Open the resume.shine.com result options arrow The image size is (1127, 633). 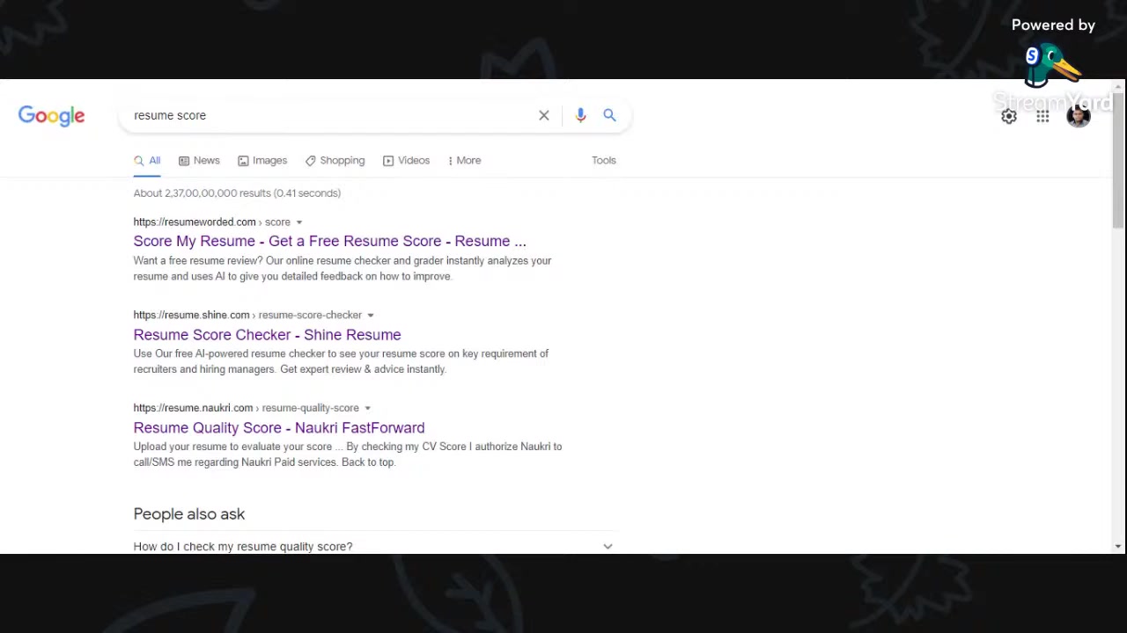(x=371, y=315)
